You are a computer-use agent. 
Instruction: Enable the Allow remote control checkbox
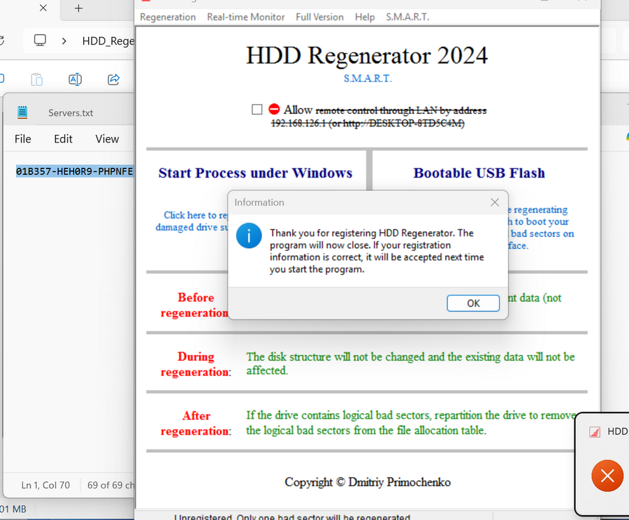(257, 110)
